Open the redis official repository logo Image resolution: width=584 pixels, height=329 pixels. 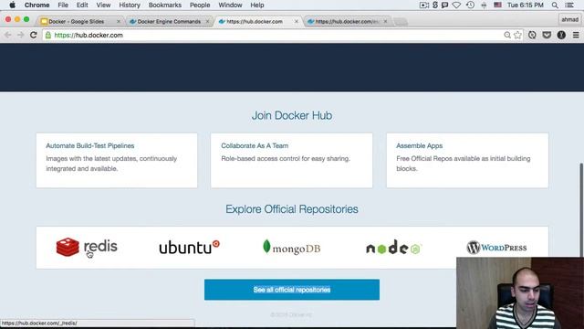coord(87,247)
